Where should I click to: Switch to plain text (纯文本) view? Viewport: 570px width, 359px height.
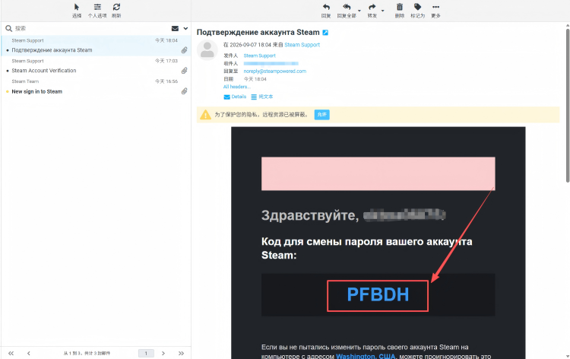point(261,97)
